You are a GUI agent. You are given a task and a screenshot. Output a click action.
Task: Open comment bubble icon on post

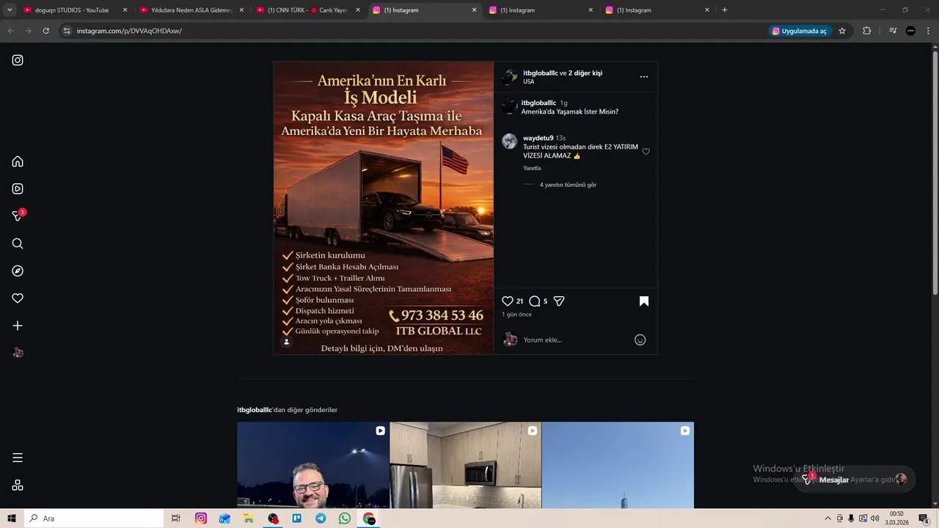click(535, 301)
